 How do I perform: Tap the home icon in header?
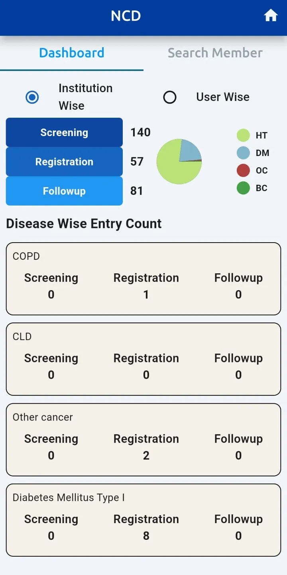pos(271,16)
